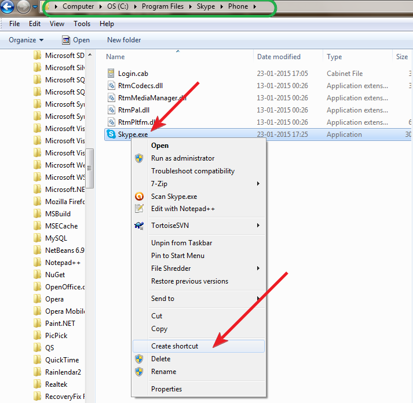Click the RtmMediaManager.dll file icon
The image size is (413, 403).
tap(111, 97)
